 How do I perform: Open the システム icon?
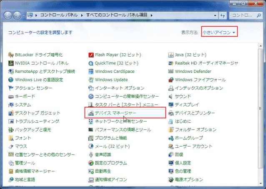click(11, 105)
